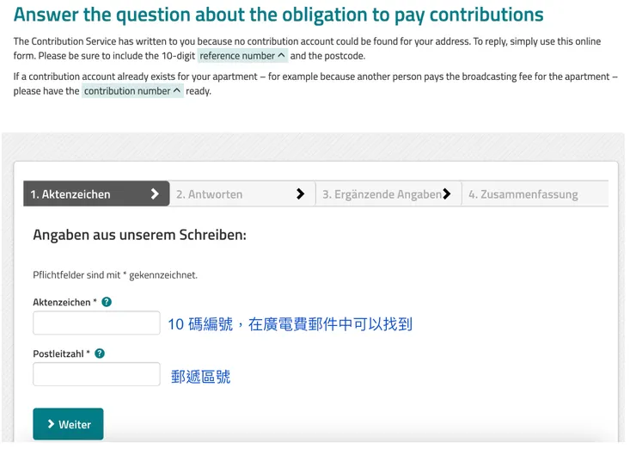Viewport: 636px width, 455px height.
Task: Click the blue Chinese note beside Postleitzahl field
Action: coord(200,376)
